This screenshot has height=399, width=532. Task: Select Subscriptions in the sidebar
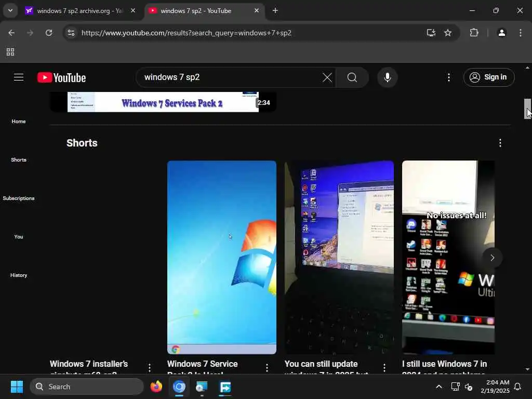pos(19,198)
